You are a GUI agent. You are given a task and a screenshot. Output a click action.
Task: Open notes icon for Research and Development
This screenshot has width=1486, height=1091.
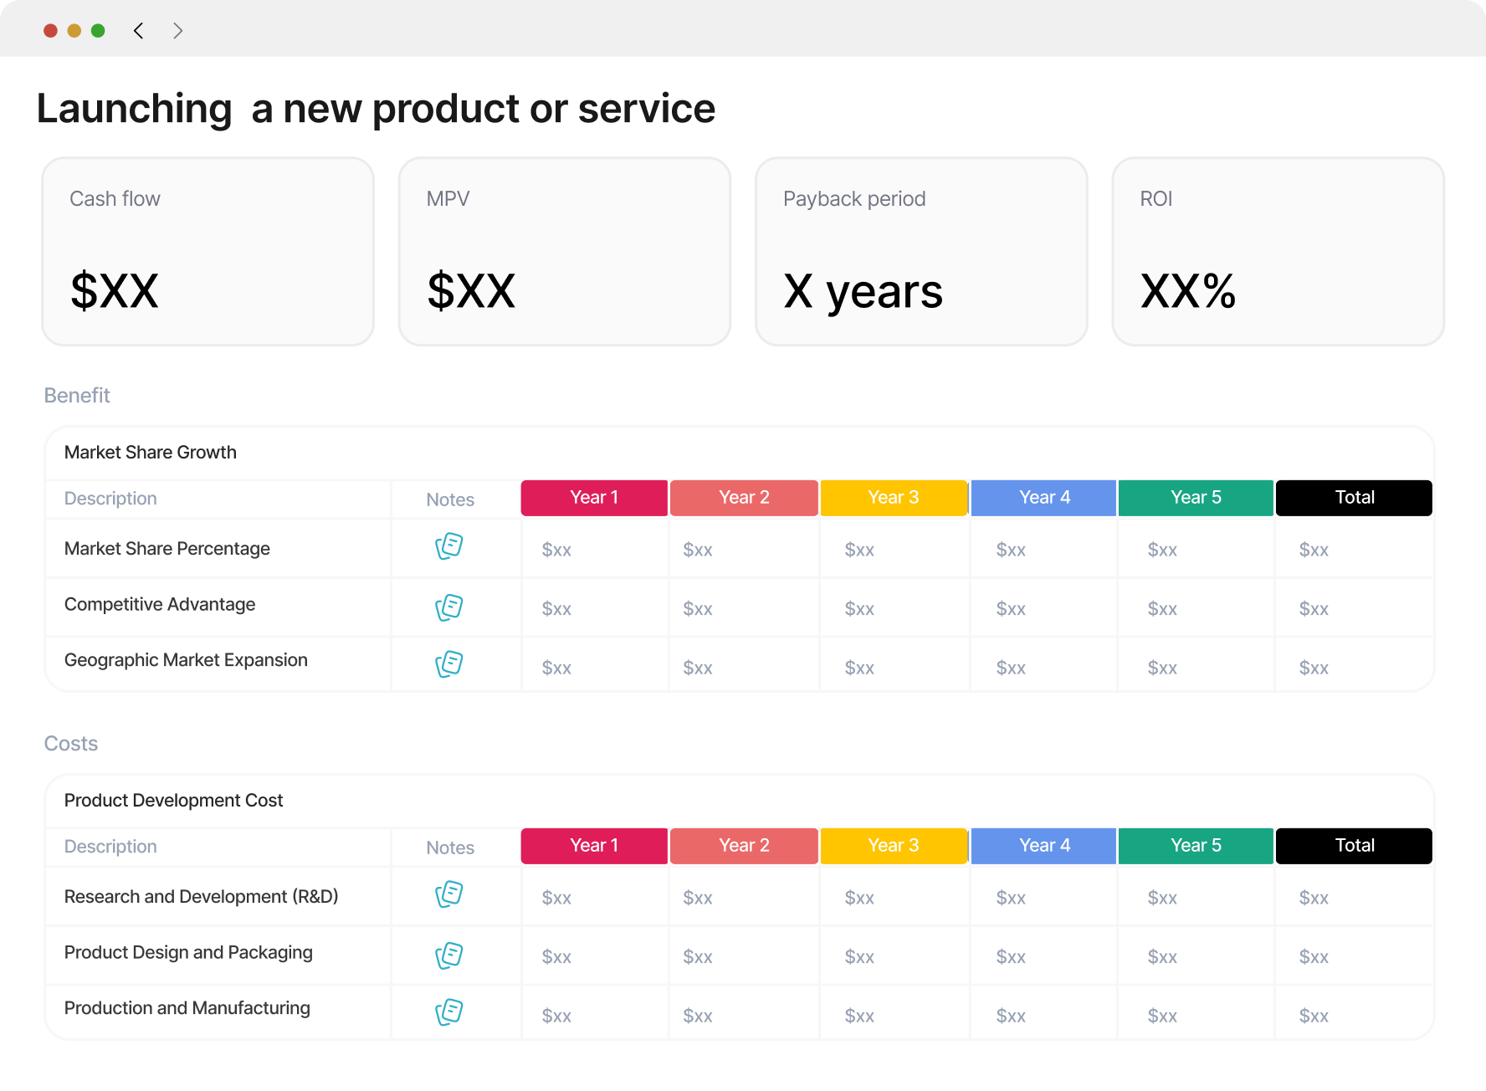click(449, 894)
